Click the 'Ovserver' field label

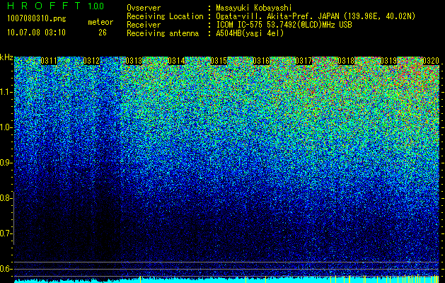coord(144,8)
